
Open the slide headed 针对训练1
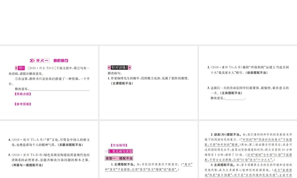coord(148,82)
